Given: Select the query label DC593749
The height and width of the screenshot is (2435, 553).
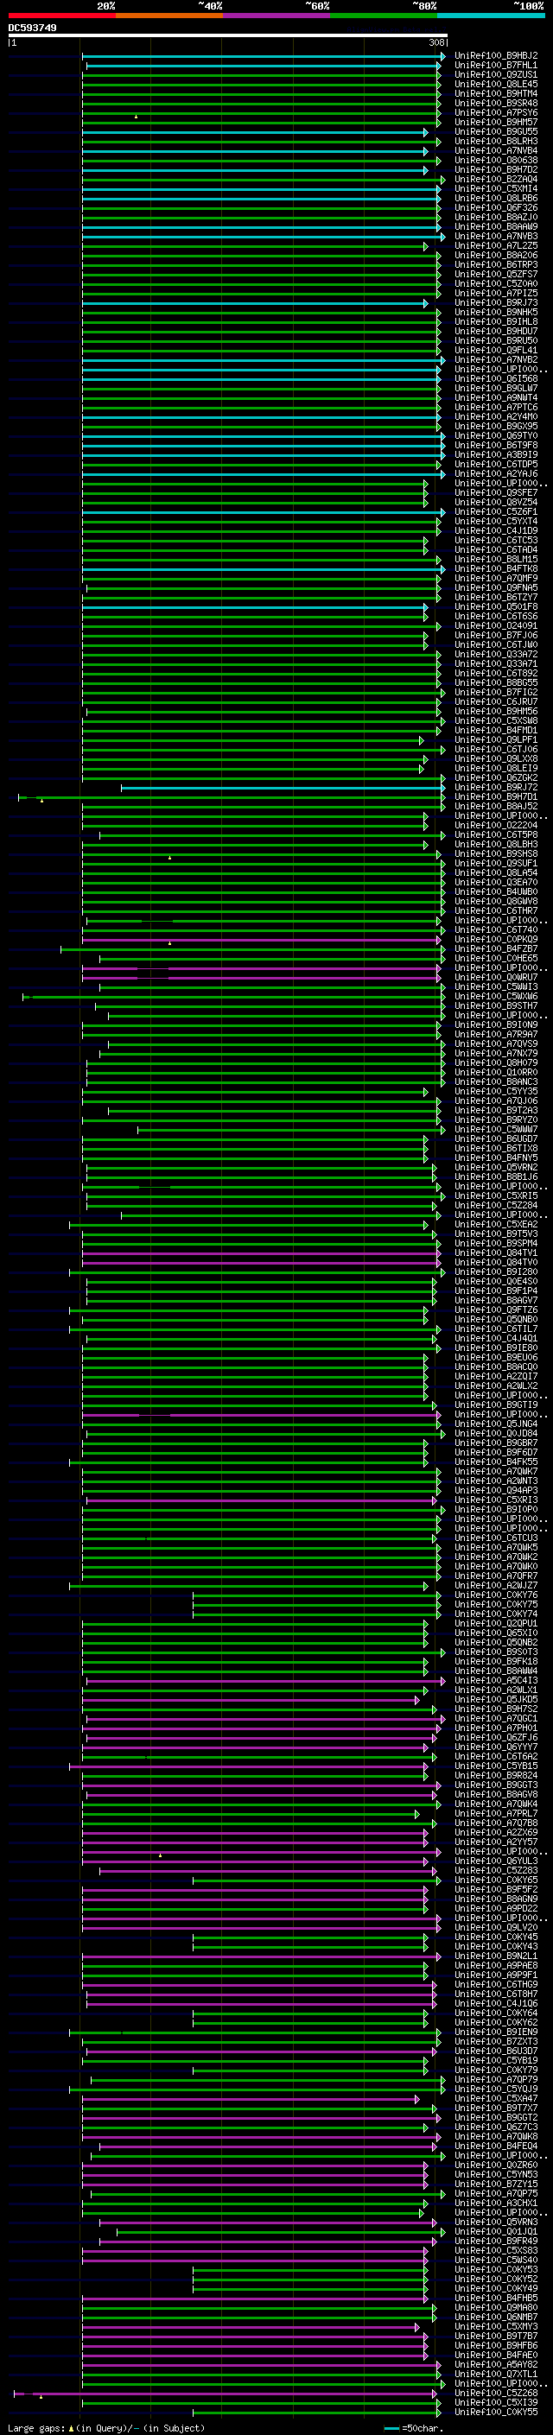Looking at the screenshot, I should pos(32,28).
